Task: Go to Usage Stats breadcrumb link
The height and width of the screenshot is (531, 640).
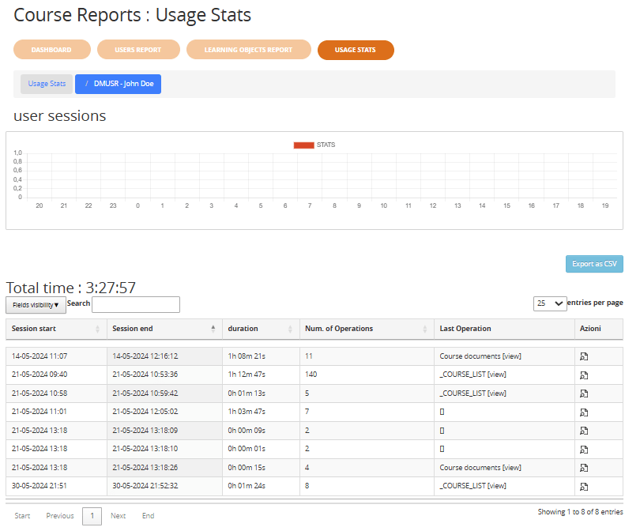Action: [x=47, y=84]
